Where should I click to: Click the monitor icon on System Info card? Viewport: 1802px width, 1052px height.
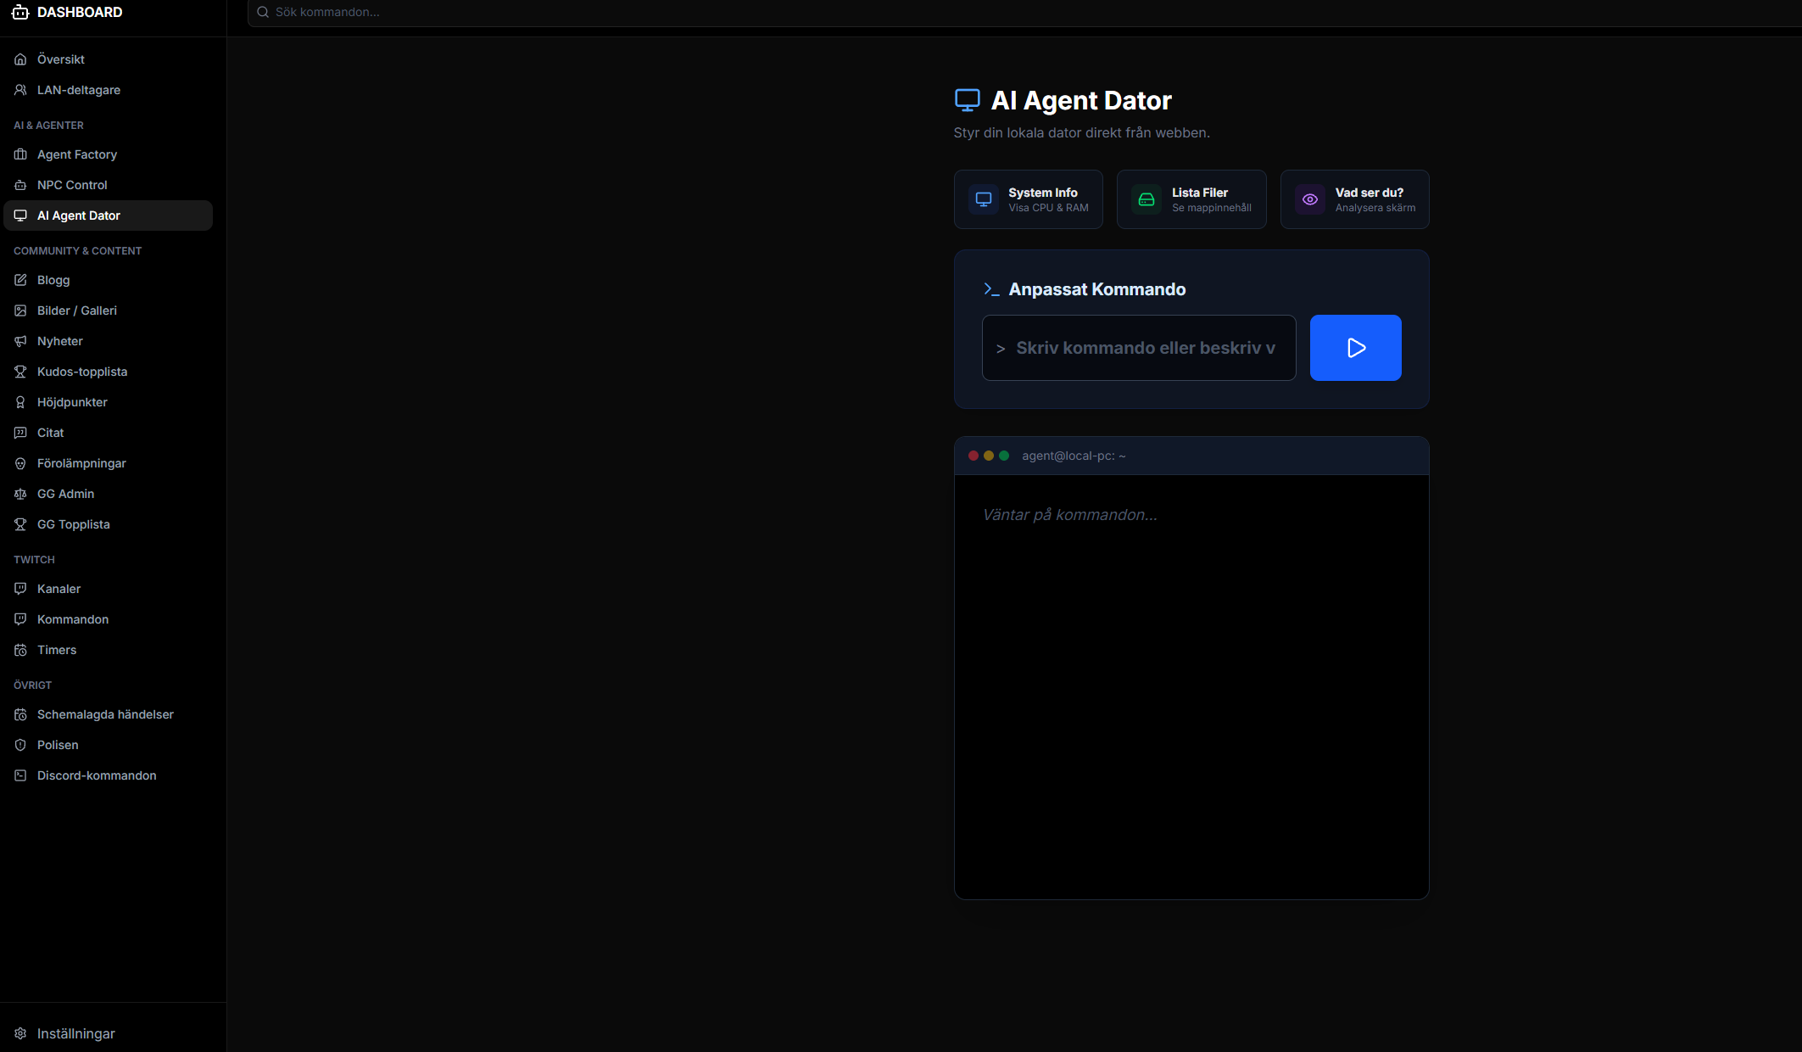point(984,199)
